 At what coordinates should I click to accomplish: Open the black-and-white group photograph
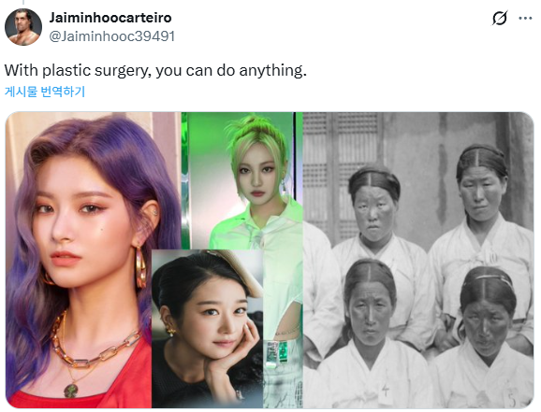point(418,260)
